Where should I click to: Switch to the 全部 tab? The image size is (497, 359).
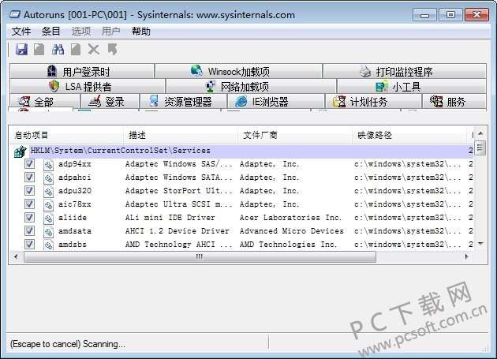click(x=44, y=102)
